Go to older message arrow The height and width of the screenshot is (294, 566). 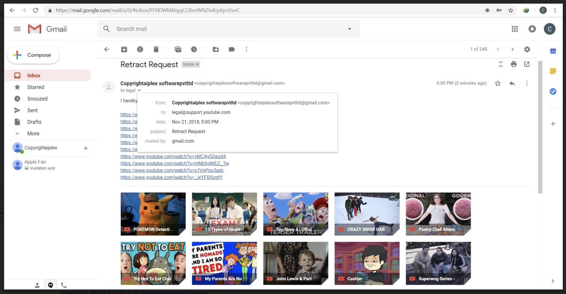tap(513, 49)
